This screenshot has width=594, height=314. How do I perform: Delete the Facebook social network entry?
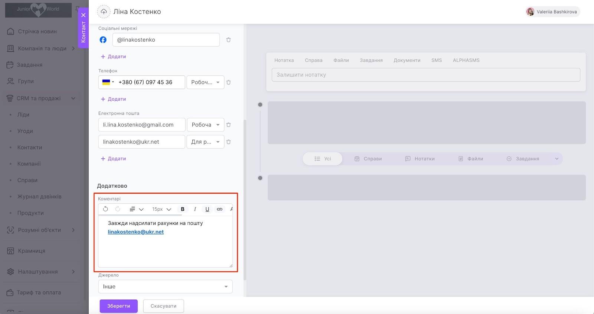point(228,40)
